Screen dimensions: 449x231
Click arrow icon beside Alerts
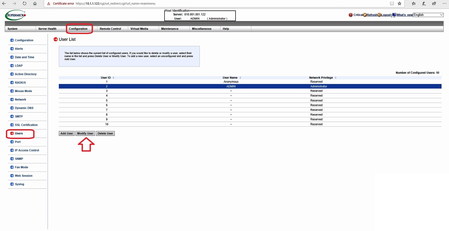point(12,49)
